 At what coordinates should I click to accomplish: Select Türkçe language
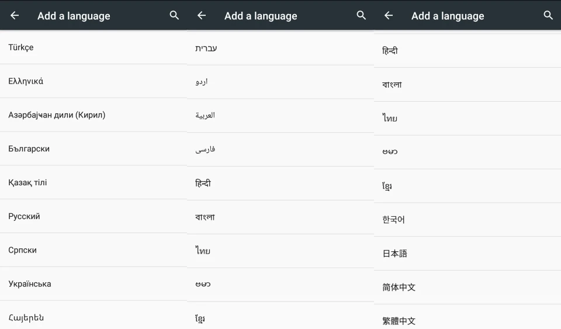(93, 47)
